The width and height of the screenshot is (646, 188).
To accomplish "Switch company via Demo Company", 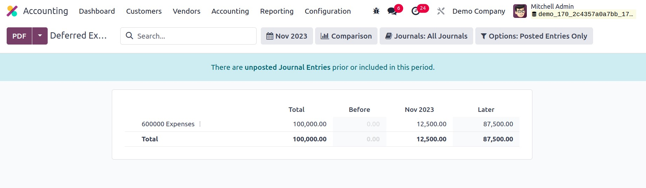I will pos(478,11).
